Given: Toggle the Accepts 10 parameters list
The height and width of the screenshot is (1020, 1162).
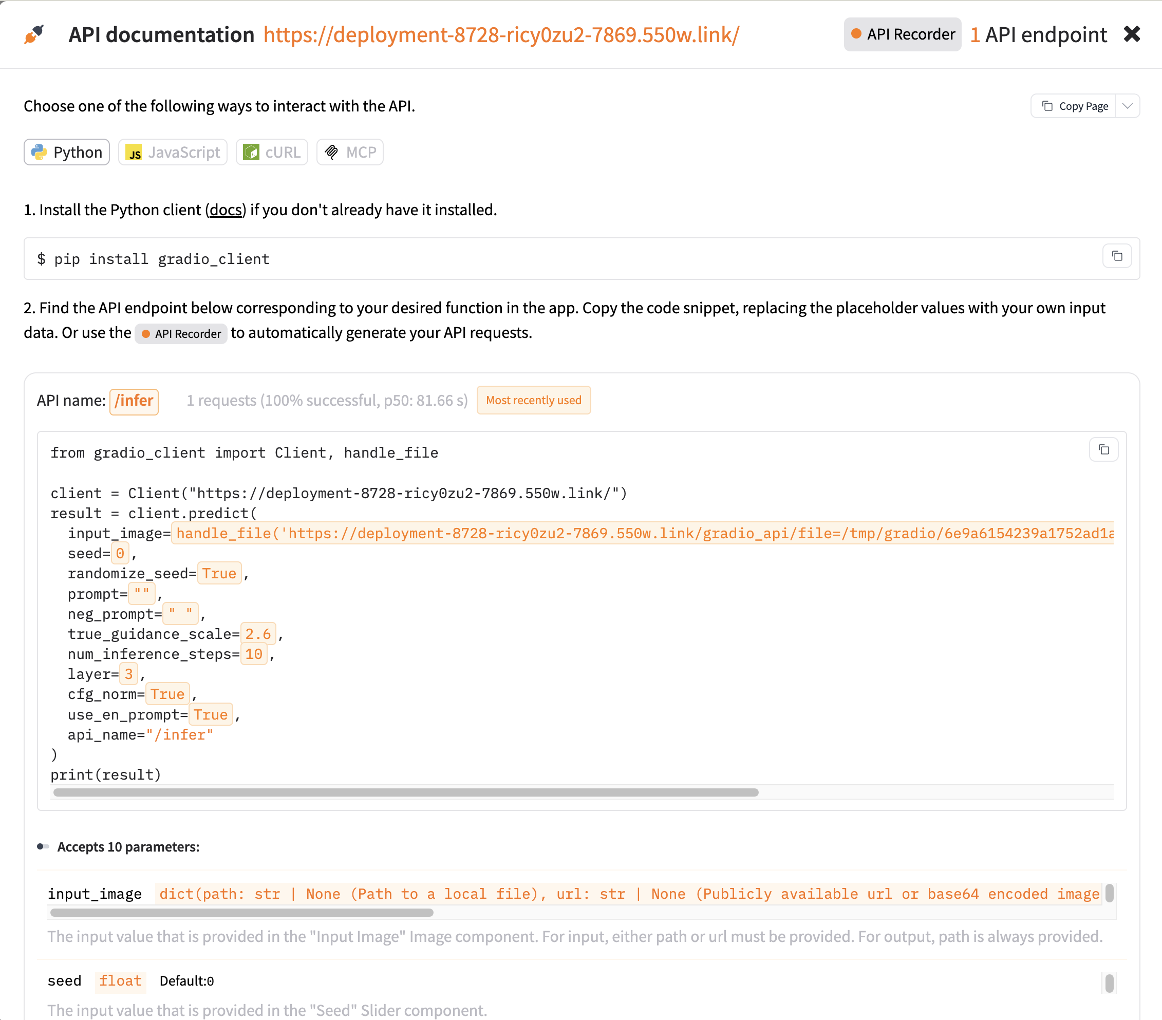Looking at the screenshot, I should pyautogui.click(x=43, y=847).
